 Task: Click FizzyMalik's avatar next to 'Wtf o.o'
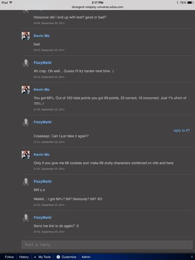point(25,181)
